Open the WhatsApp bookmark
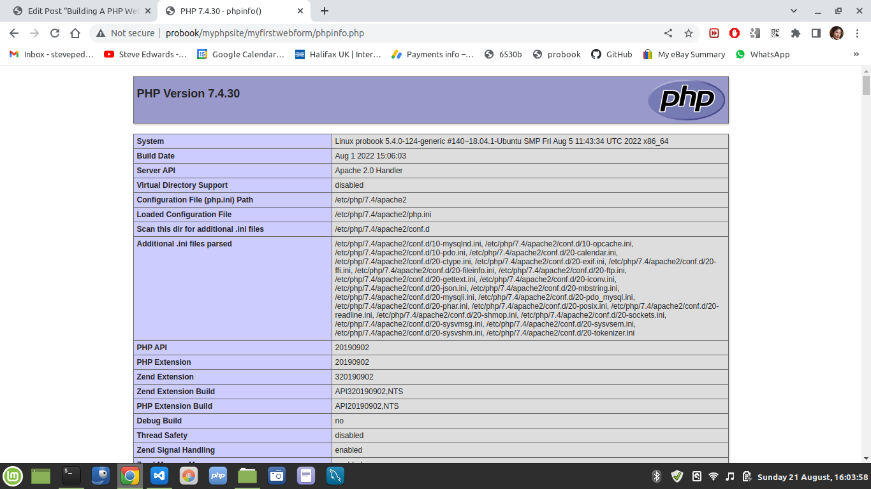The height and width of the screenshot is (489, 871). [x=763, y=54]
